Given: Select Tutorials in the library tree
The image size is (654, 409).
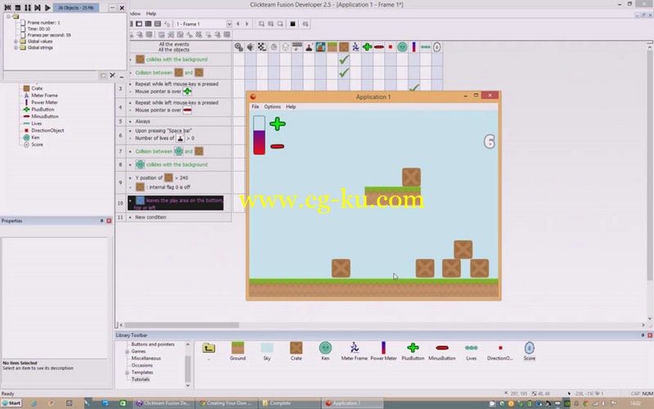Looking at the screenshot, I should point(141,380).
